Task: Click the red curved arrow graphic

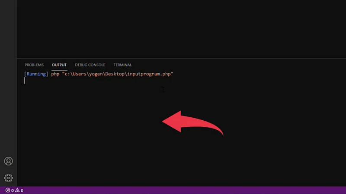Action: 192,123
